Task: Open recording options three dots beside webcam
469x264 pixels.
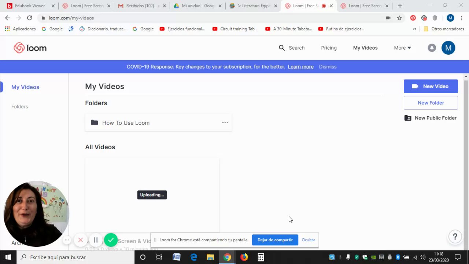Action: [x=67, y=240]
